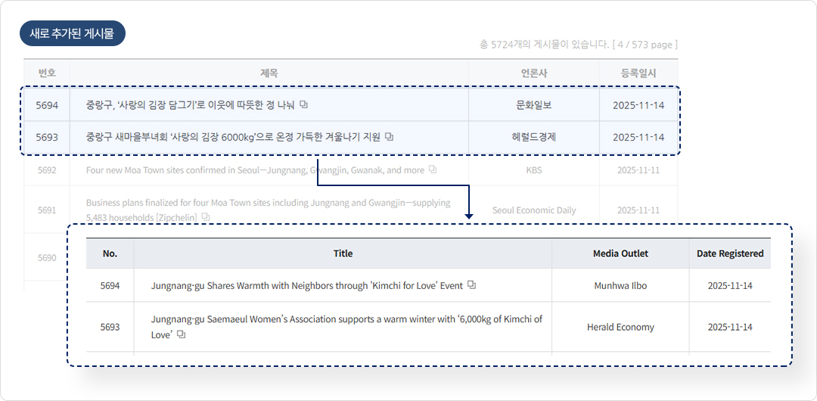This screenshot has height=401, width=817.
Task: Click new-window icon beside Korean 5694 title
Action: [x=303, y=104]
